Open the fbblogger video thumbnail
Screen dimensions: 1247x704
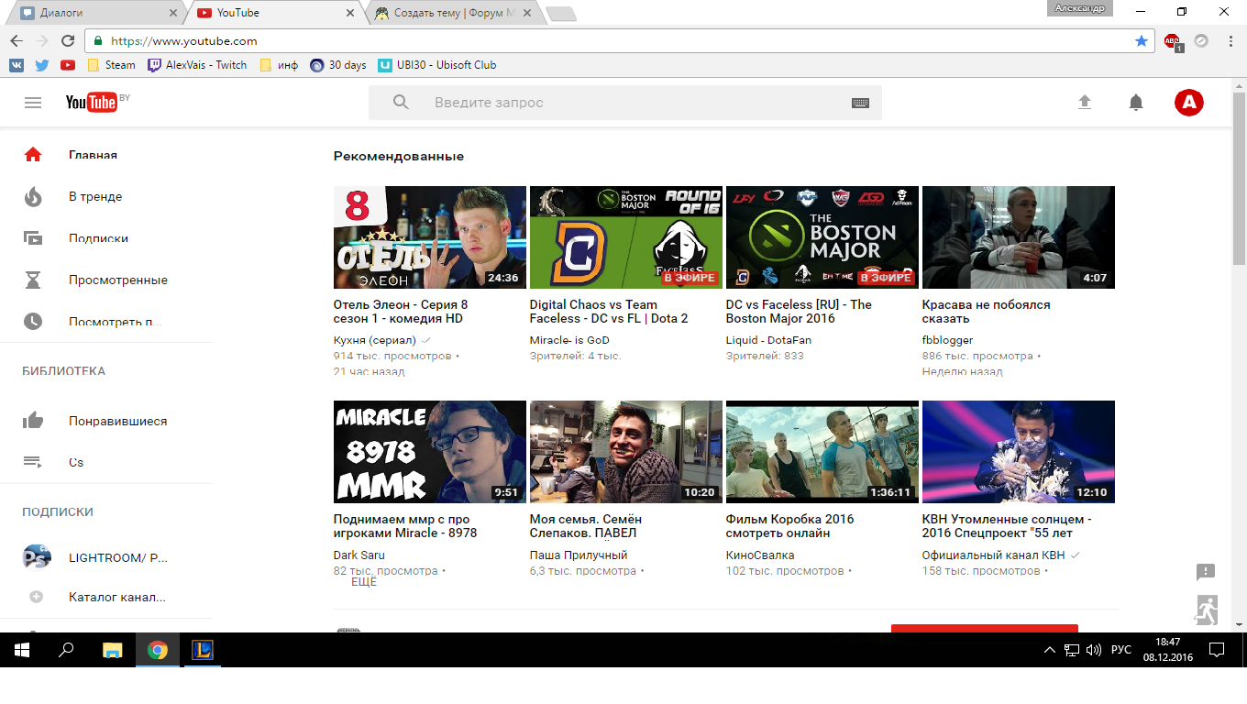[1019, 237]
